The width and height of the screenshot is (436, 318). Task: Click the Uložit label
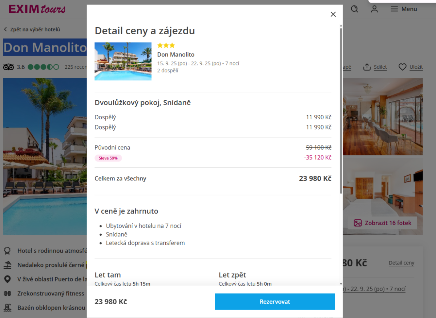pos(416,67)
